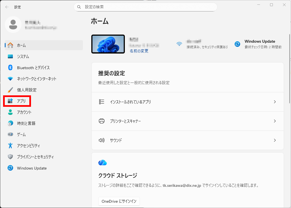Click the 設定の検索 search box
Viewport: 291px width, 208px height.
point(145,7)
